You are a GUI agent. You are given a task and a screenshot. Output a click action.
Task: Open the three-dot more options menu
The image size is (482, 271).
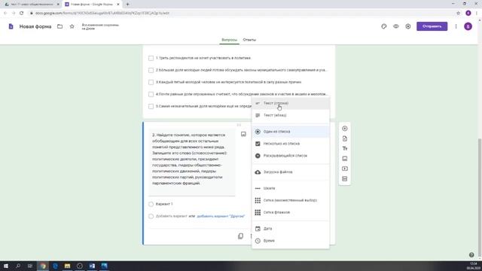coord(456,26)
